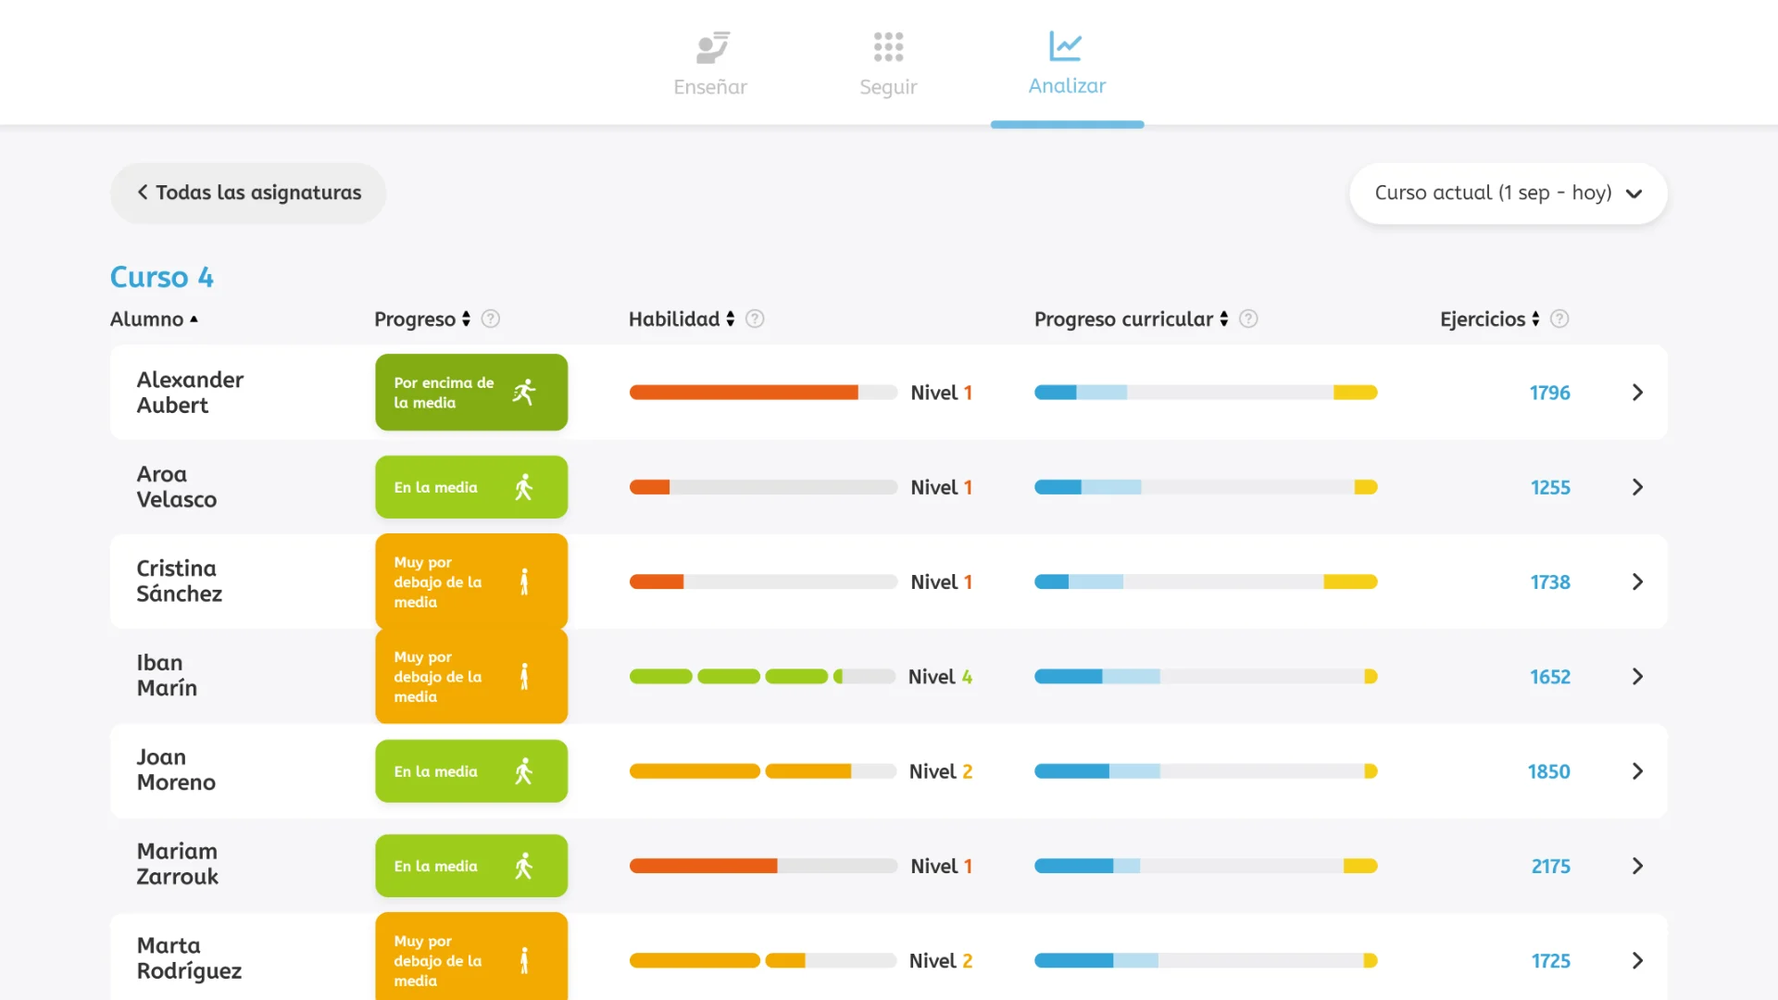1778x1000 pixels.
Task: Open the 1796 exercises link for Alexander Aubert
Action: (x=1549, y=392)
